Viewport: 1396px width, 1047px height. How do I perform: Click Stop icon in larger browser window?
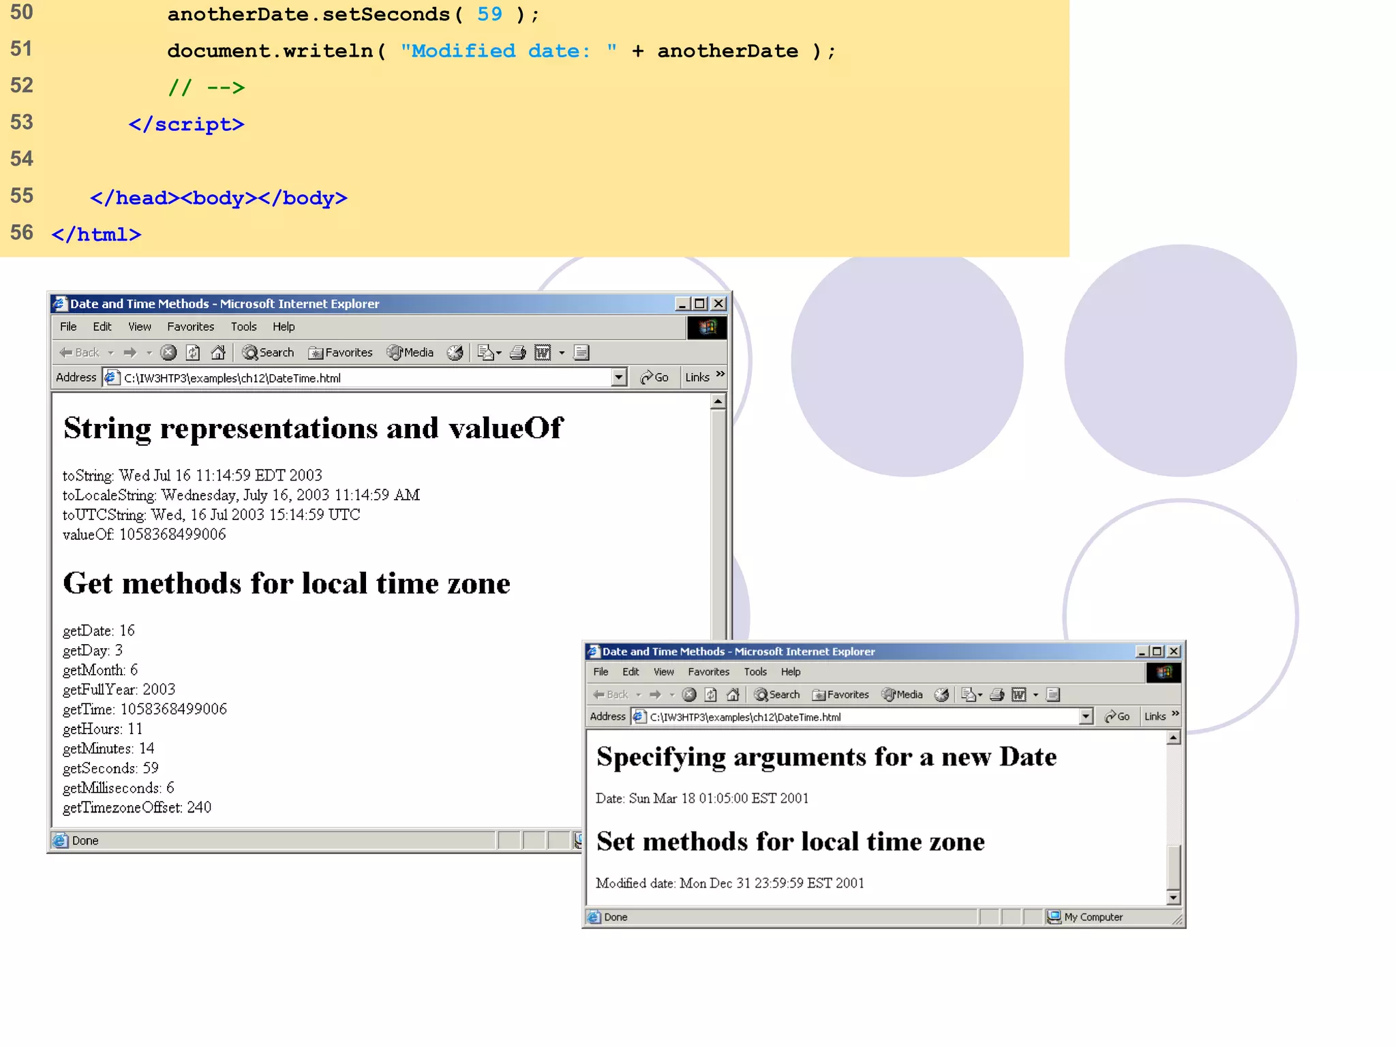[x=168, y=352]
